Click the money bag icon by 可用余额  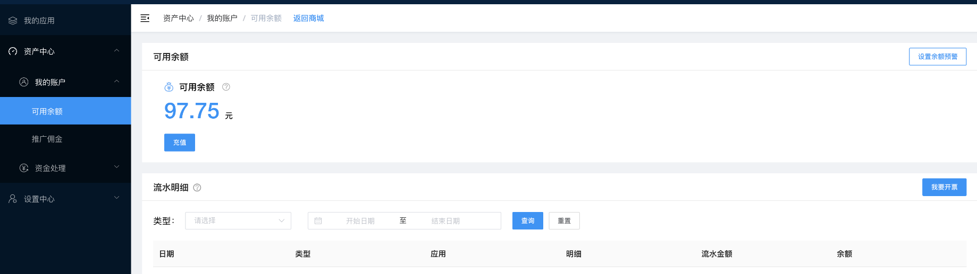click(x=169, y=87)
